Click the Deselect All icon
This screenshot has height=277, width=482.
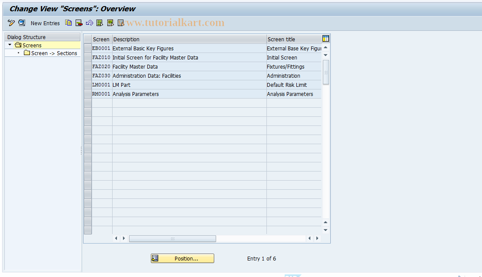pos(121,23)
